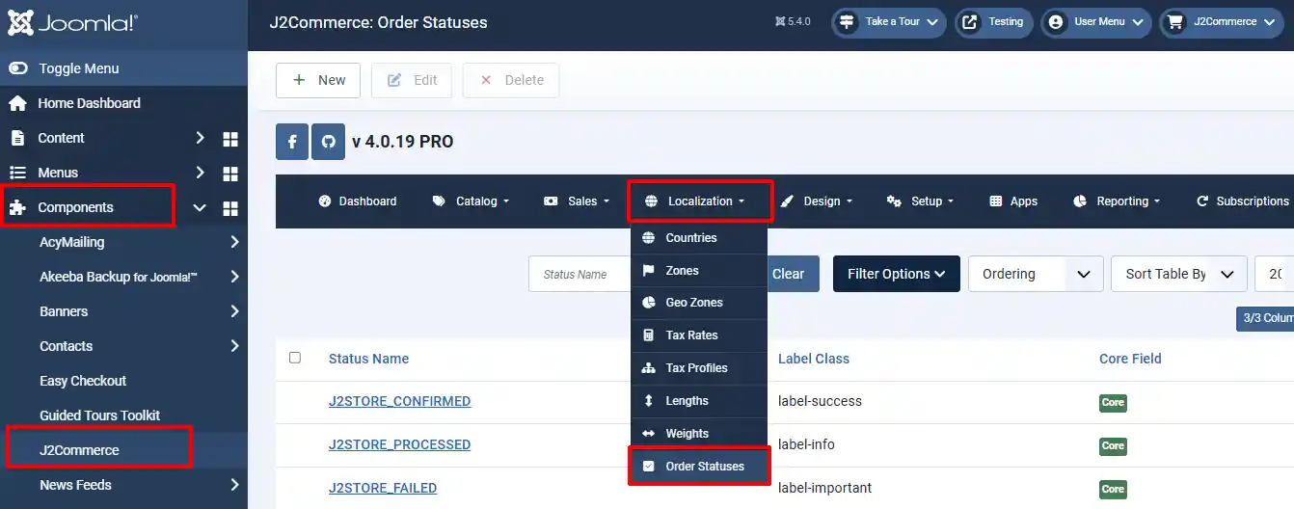Select Countries from Localization dropdown
Image resolution: width=1294 pixels, height=509 pixels.
(x=699, y=238)
